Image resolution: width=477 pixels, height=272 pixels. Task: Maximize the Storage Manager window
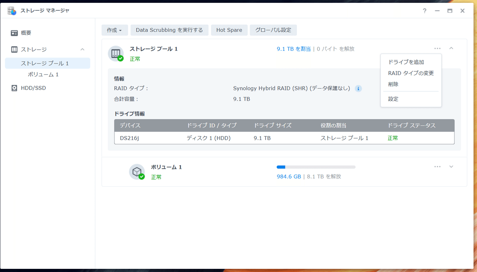(x=450, y=11)
